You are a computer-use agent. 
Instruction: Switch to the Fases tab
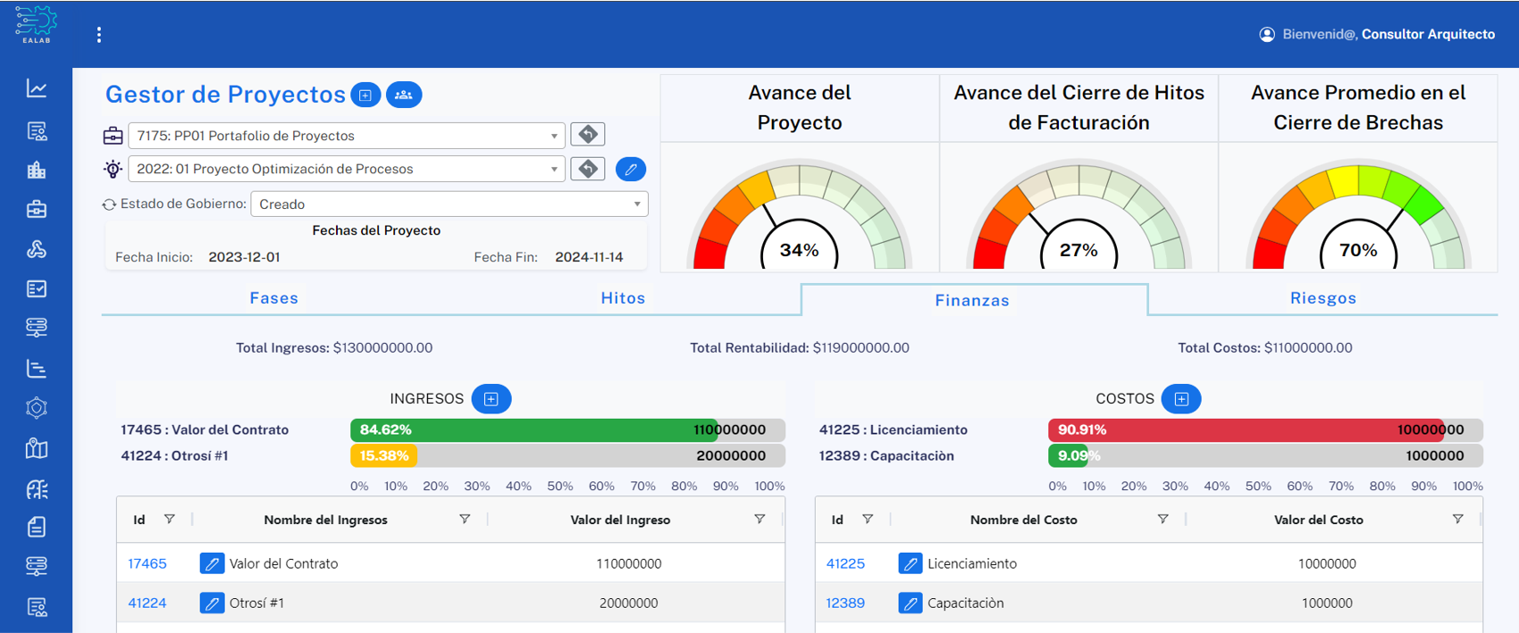pyautogui.click(x=273, y=298)
